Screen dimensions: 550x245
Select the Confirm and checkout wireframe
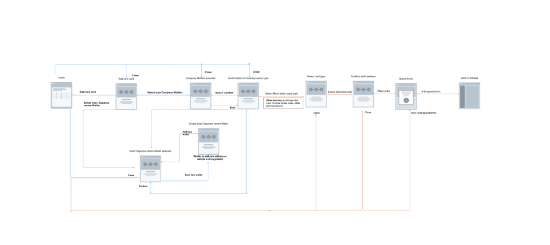pyautogui.click(x=363, y=94)
